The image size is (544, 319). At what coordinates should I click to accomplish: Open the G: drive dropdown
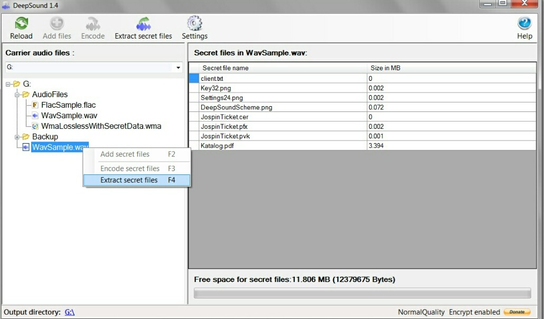click(179, 68)
